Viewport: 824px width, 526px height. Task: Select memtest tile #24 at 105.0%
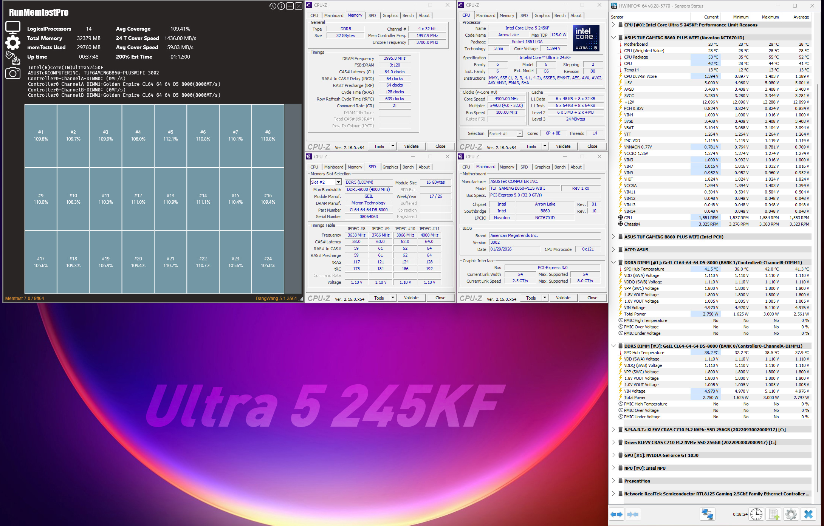pos(268,262)
